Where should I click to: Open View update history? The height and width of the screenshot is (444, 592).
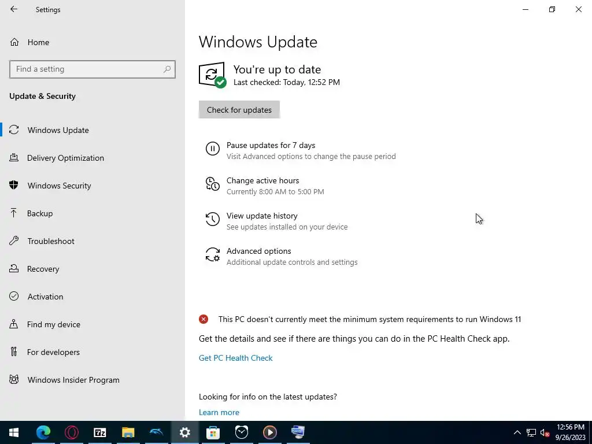[x=262, y=216]
